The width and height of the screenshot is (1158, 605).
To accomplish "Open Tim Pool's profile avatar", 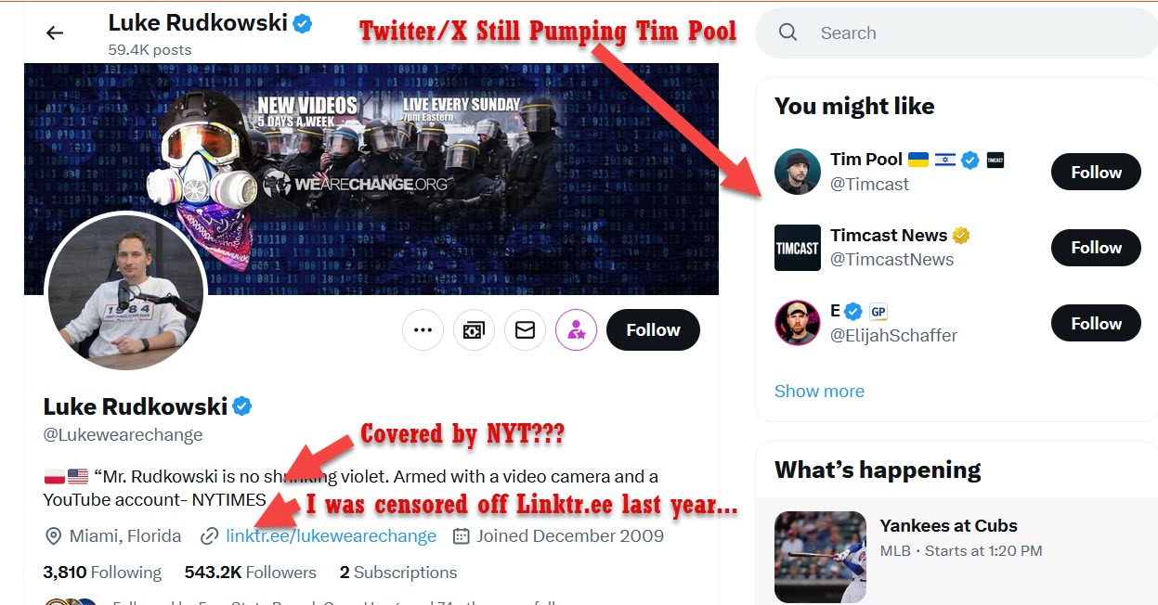I will tap(798, 172).
